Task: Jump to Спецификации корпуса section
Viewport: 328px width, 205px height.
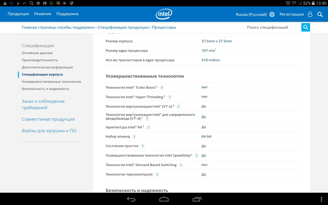Action: coord(42,74)
